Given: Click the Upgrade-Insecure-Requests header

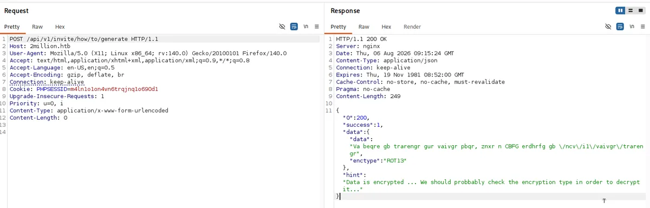Looking at the screenshot, I should click(x=57, y=96).
